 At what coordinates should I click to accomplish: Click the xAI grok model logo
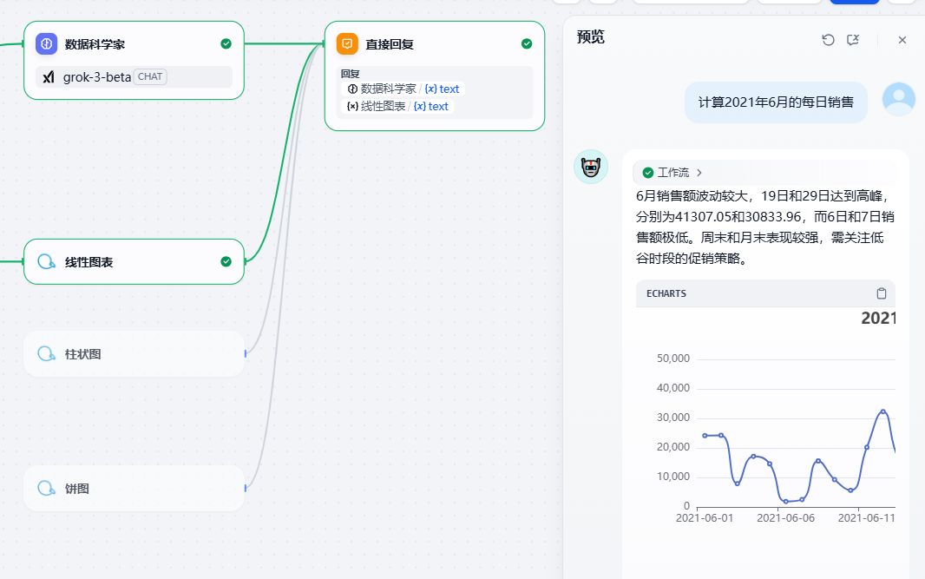[x=49, y=76]
